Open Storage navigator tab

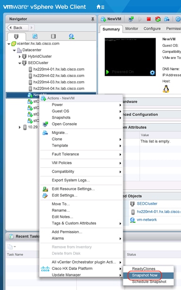[53, 36]
